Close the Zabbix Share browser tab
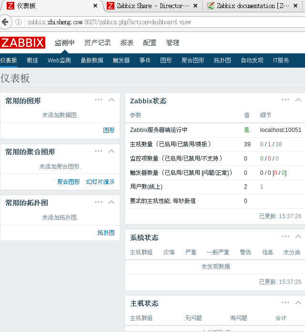 (195, 6)
